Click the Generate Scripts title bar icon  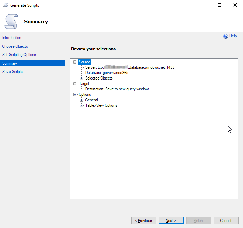[x=5, y=5]
